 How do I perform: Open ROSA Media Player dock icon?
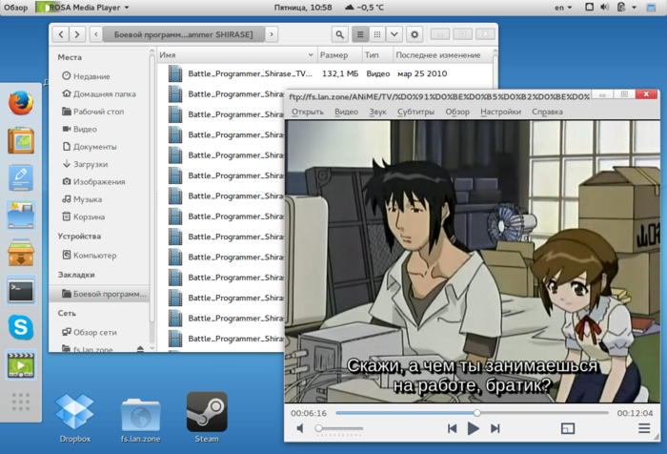click(x=21, y=365)
